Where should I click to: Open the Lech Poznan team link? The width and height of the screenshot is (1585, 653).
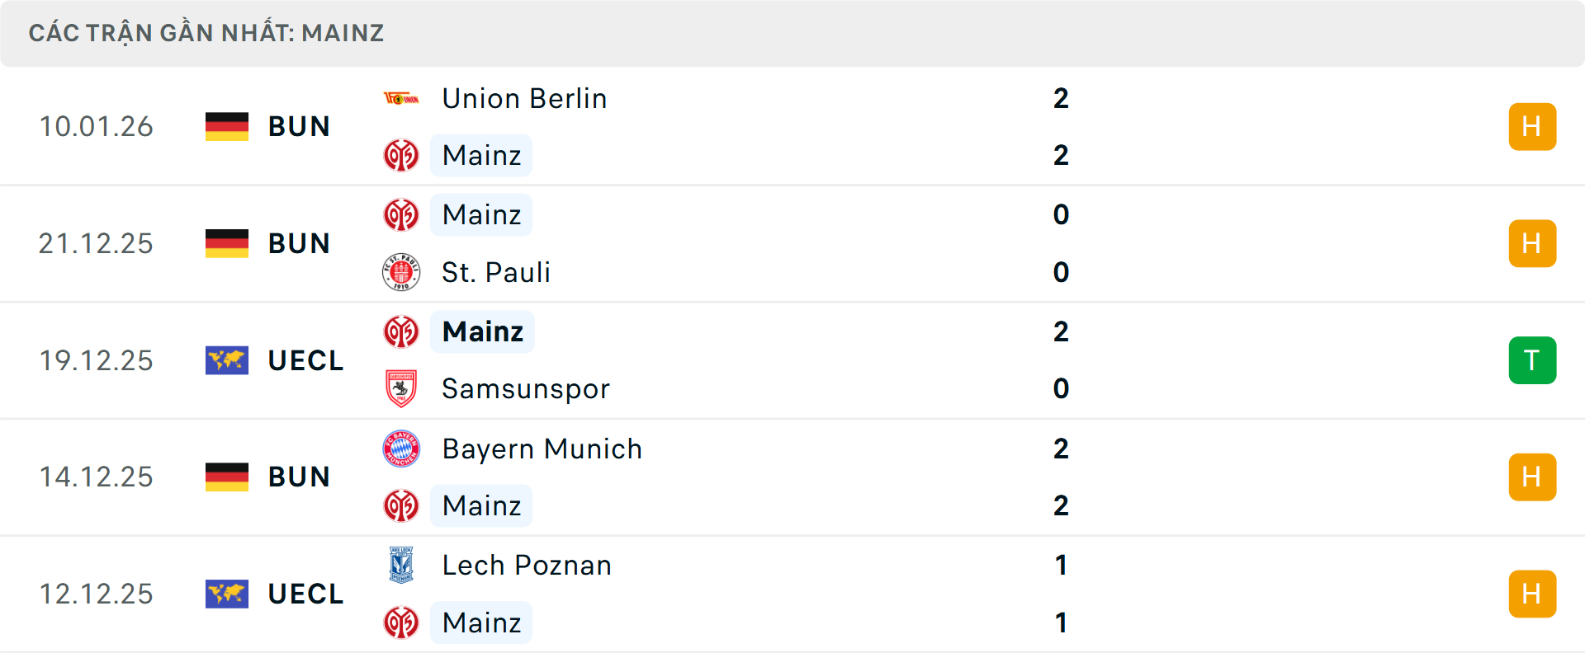527,565
